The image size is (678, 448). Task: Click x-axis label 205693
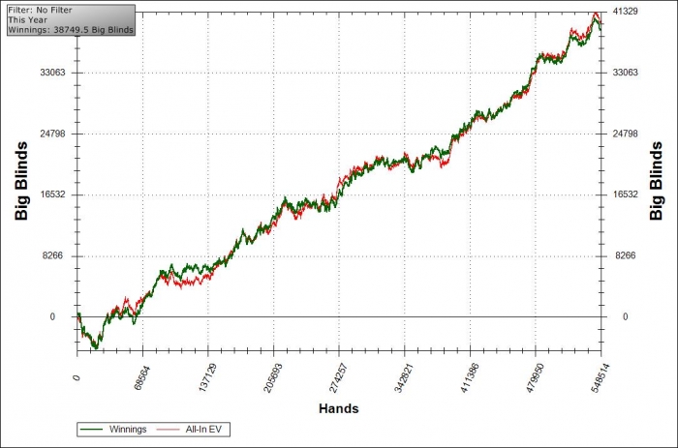(273, 378)
